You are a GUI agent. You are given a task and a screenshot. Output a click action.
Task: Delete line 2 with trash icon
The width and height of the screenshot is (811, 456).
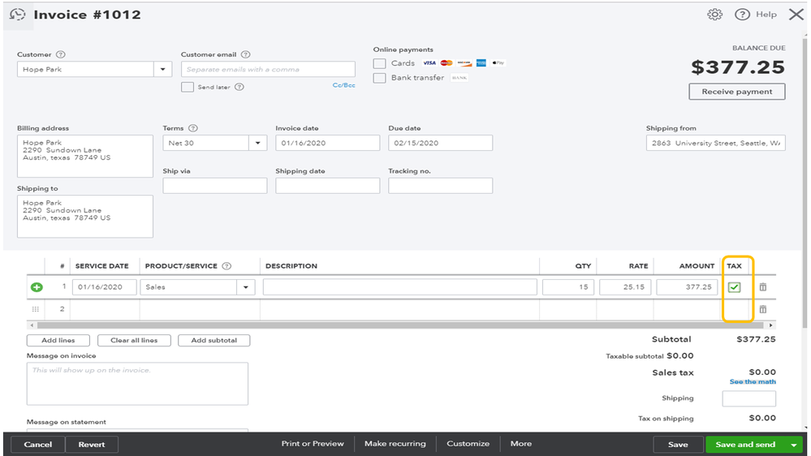point(763,309)
